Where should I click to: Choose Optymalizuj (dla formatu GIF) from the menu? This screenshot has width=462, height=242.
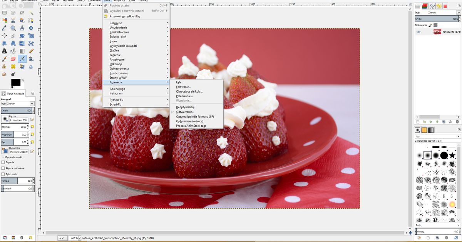[194, 116]
